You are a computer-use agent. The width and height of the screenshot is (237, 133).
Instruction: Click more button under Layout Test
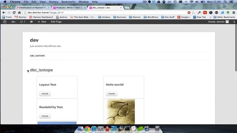45,93
